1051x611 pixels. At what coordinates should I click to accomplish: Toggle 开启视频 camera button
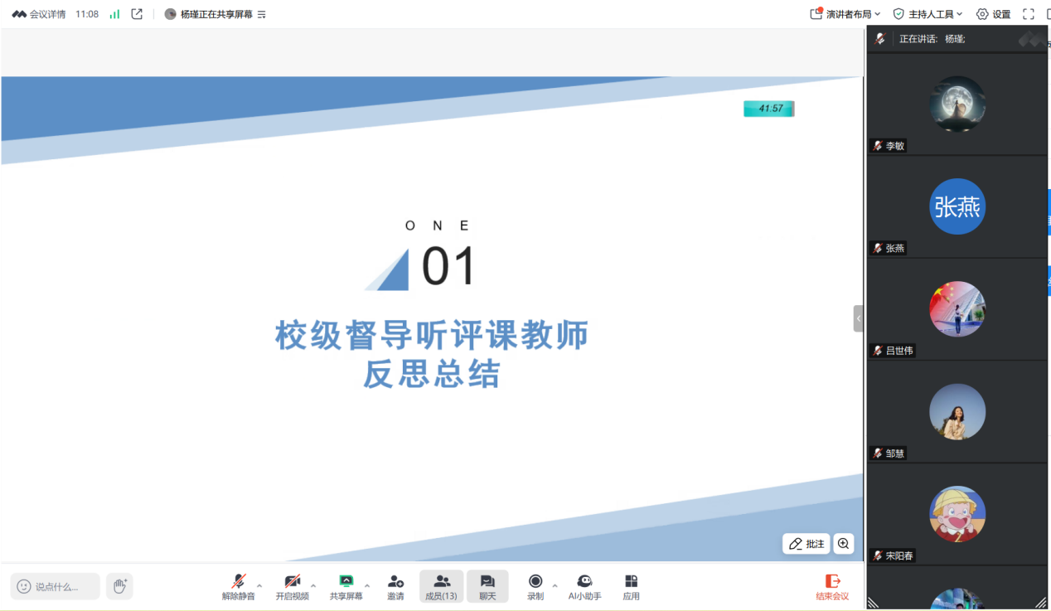tap(293, 587)
